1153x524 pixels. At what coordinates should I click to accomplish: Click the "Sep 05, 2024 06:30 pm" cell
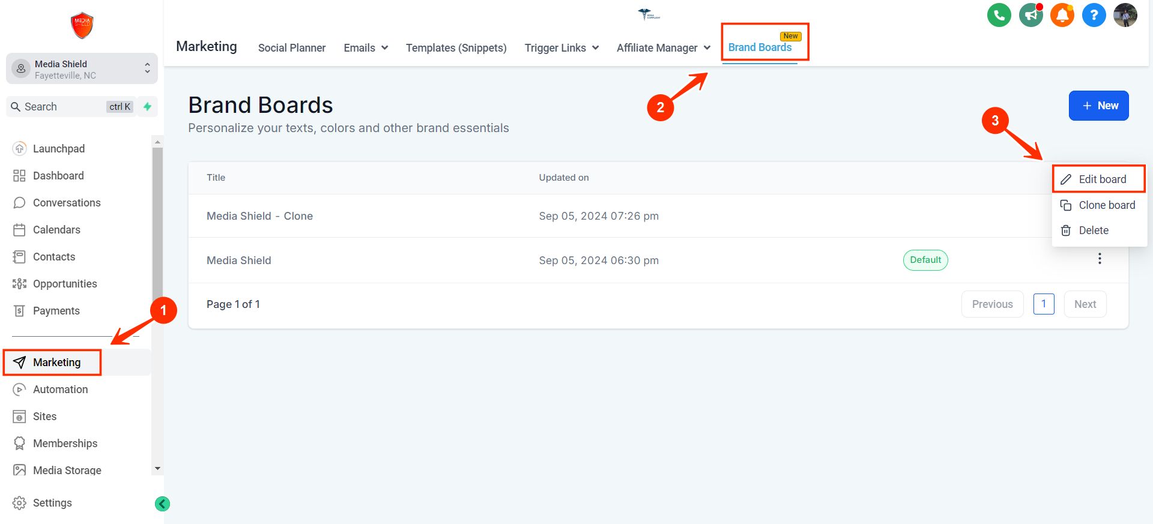pos(599,260)
